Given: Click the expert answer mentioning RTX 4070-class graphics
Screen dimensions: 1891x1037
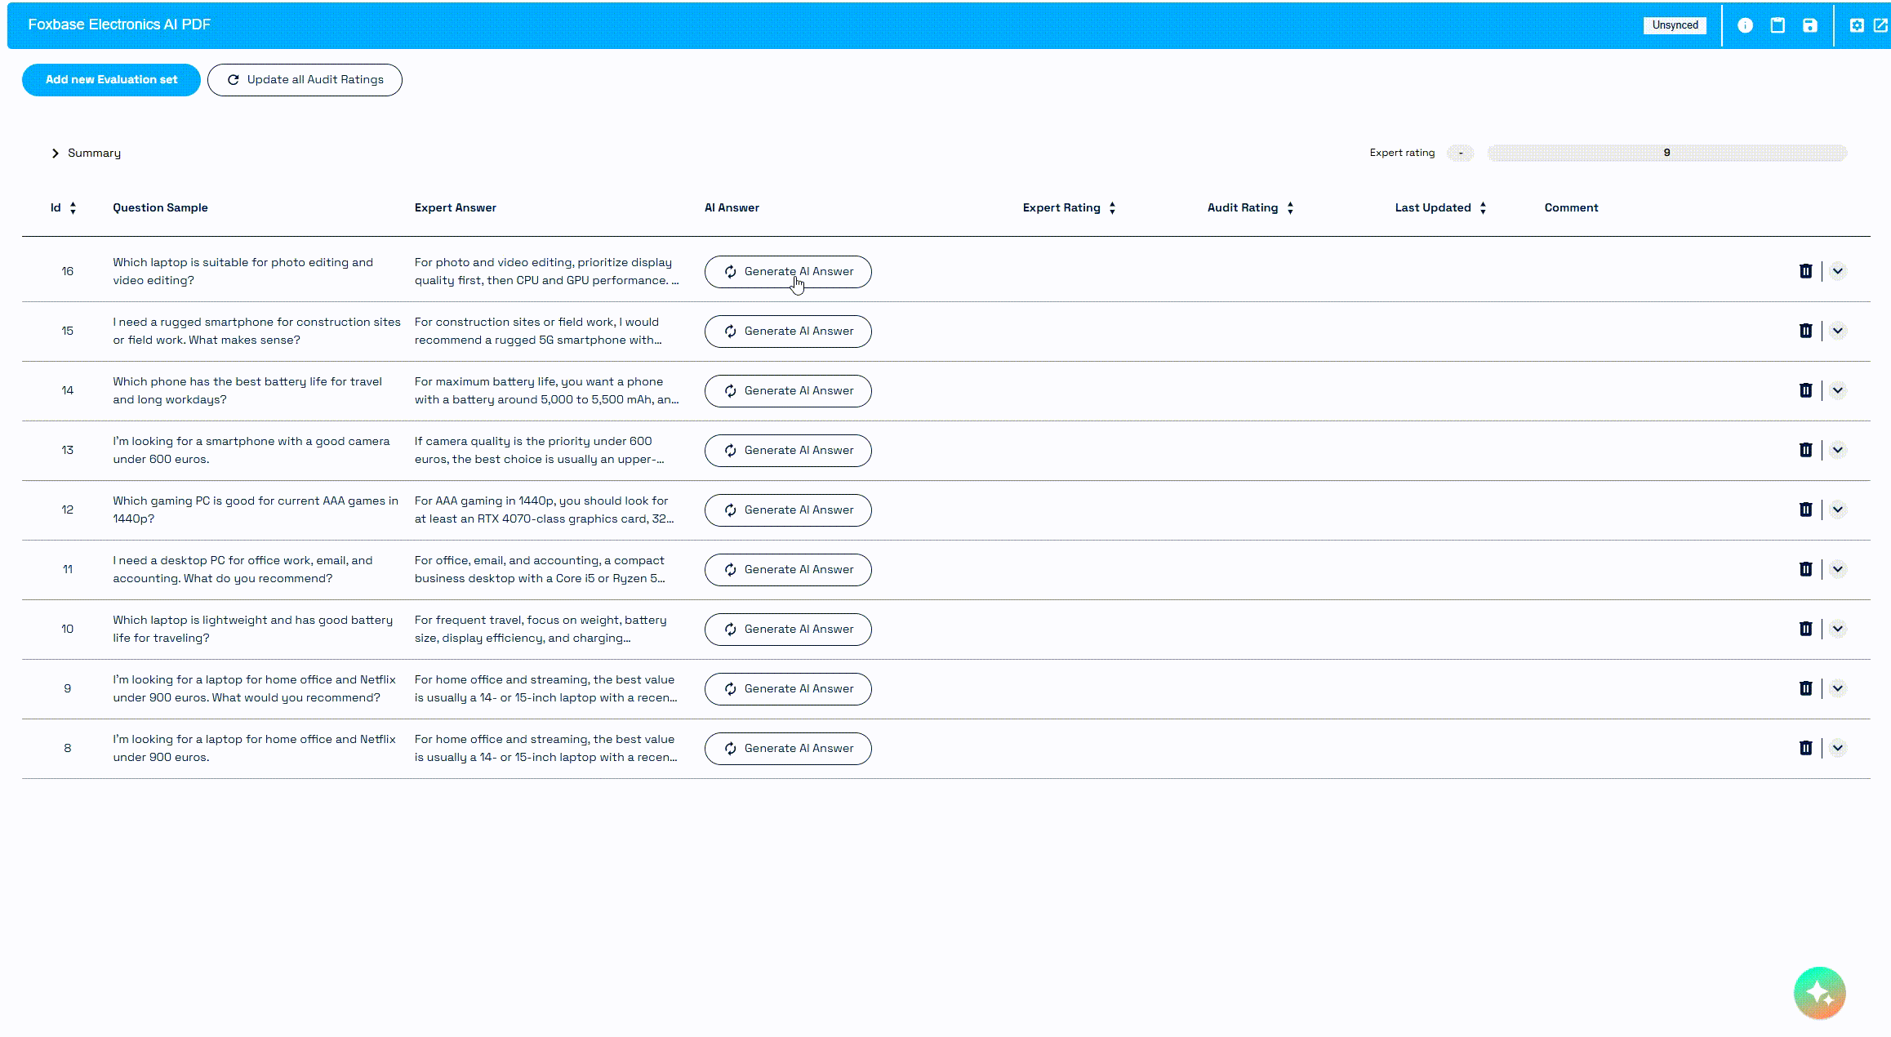Looking at the screenshot, I should pos(544,510).
